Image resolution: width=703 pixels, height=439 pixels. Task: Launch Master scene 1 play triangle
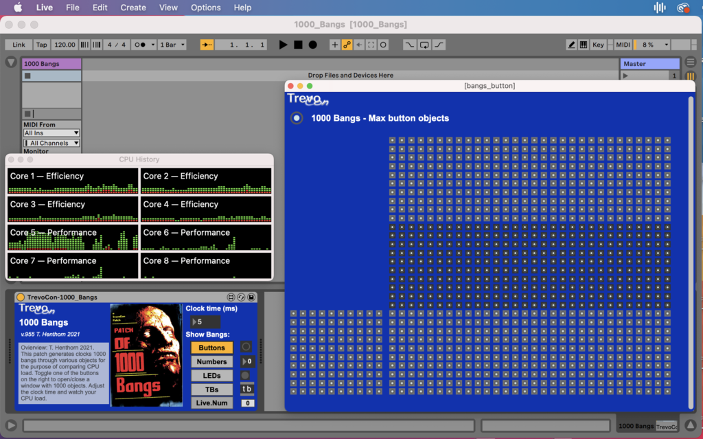coord(626,76)
